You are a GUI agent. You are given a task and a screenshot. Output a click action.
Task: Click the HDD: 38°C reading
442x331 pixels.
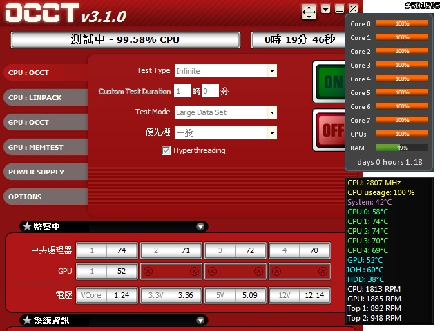point(365,279)
